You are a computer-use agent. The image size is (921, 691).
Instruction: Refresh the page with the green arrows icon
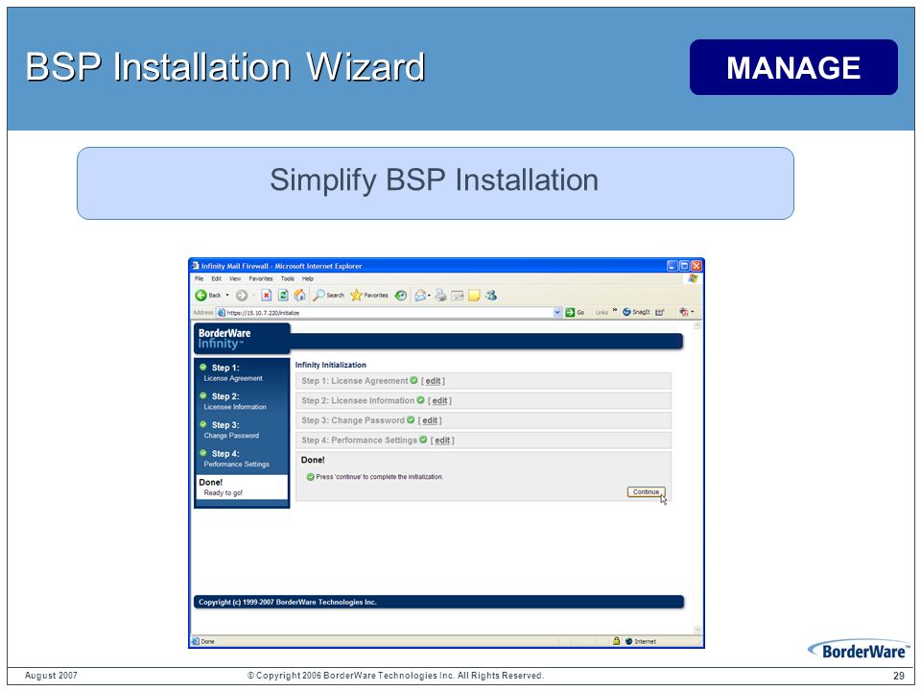pos(282,295)
